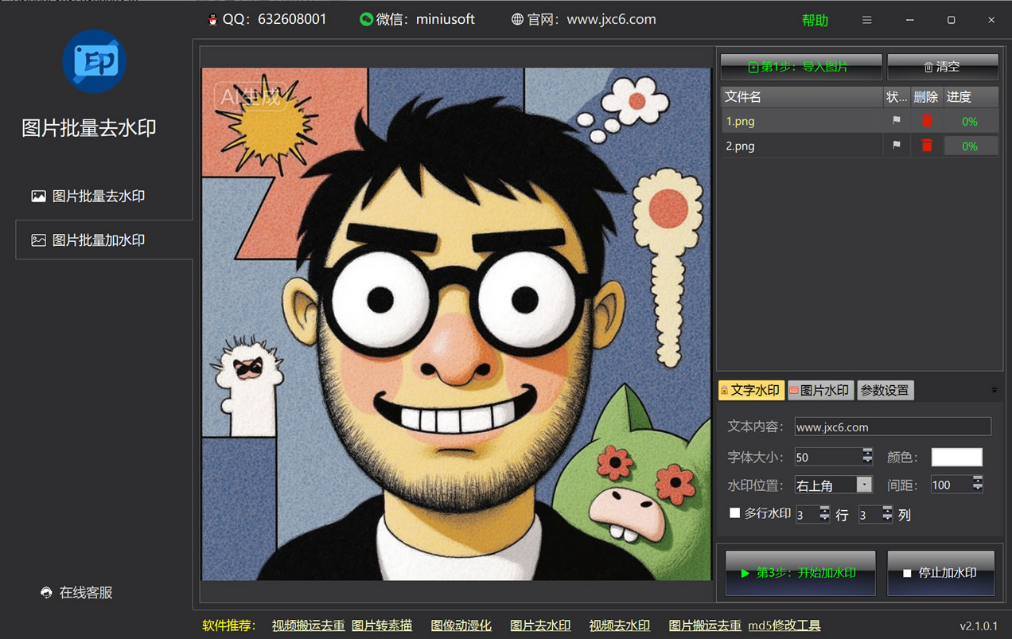This screenshot has height=639, width=1012.
Task: Open the 参数设置 tab
Action: point(885,390)
